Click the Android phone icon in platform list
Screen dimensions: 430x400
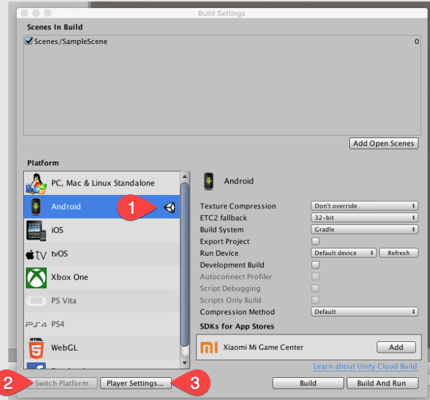click(x=35, y=206)
